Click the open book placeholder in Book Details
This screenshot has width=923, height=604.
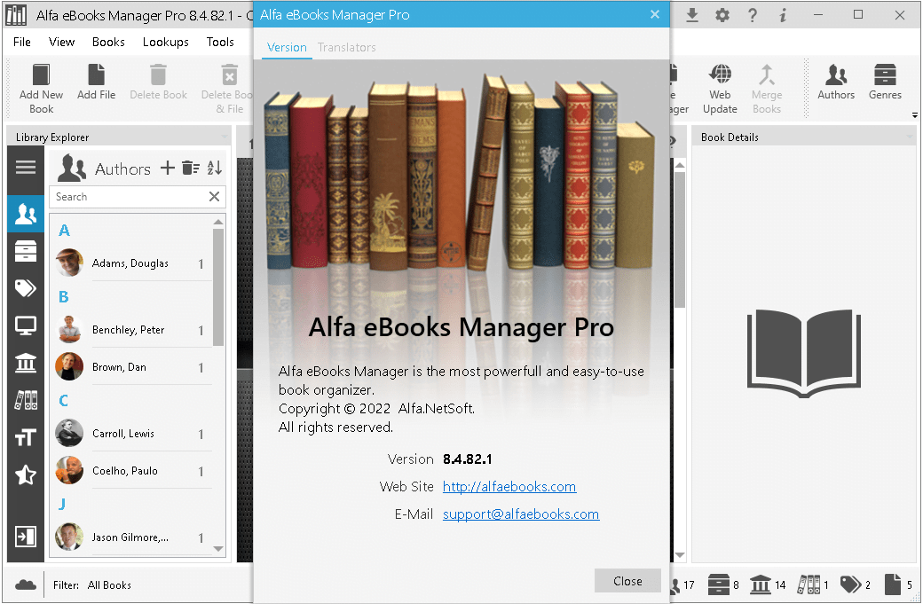pyautogui.click(x=803, y=353)
